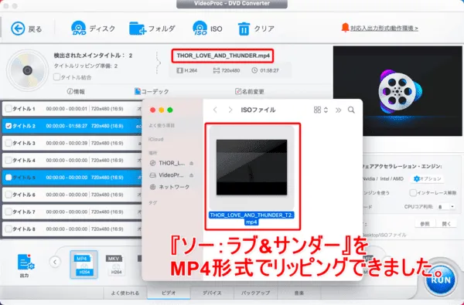This screenshot has height=305, width=464.
Task: Navigate forward in Finder window
Action: 230,110
